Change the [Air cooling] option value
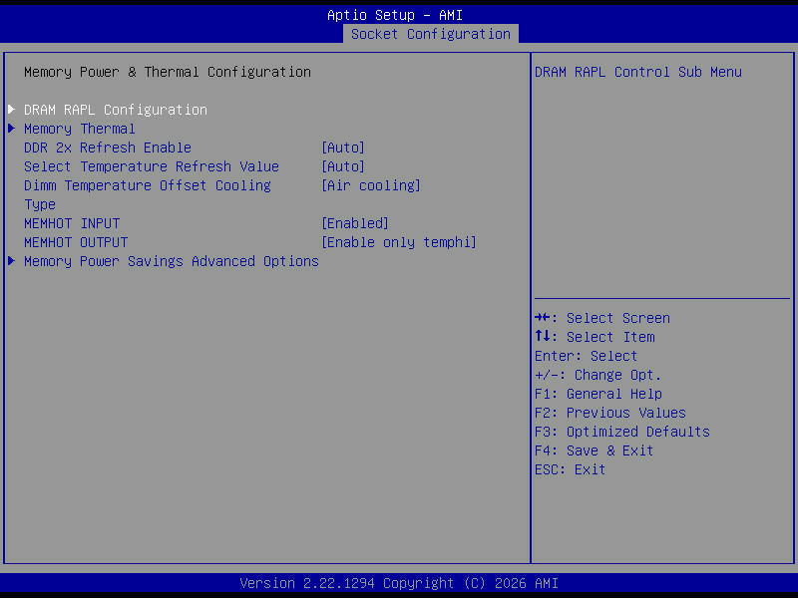 371,185
